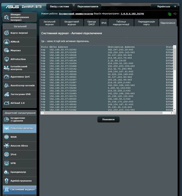Open the Українська language dropdown

(164, 7)
